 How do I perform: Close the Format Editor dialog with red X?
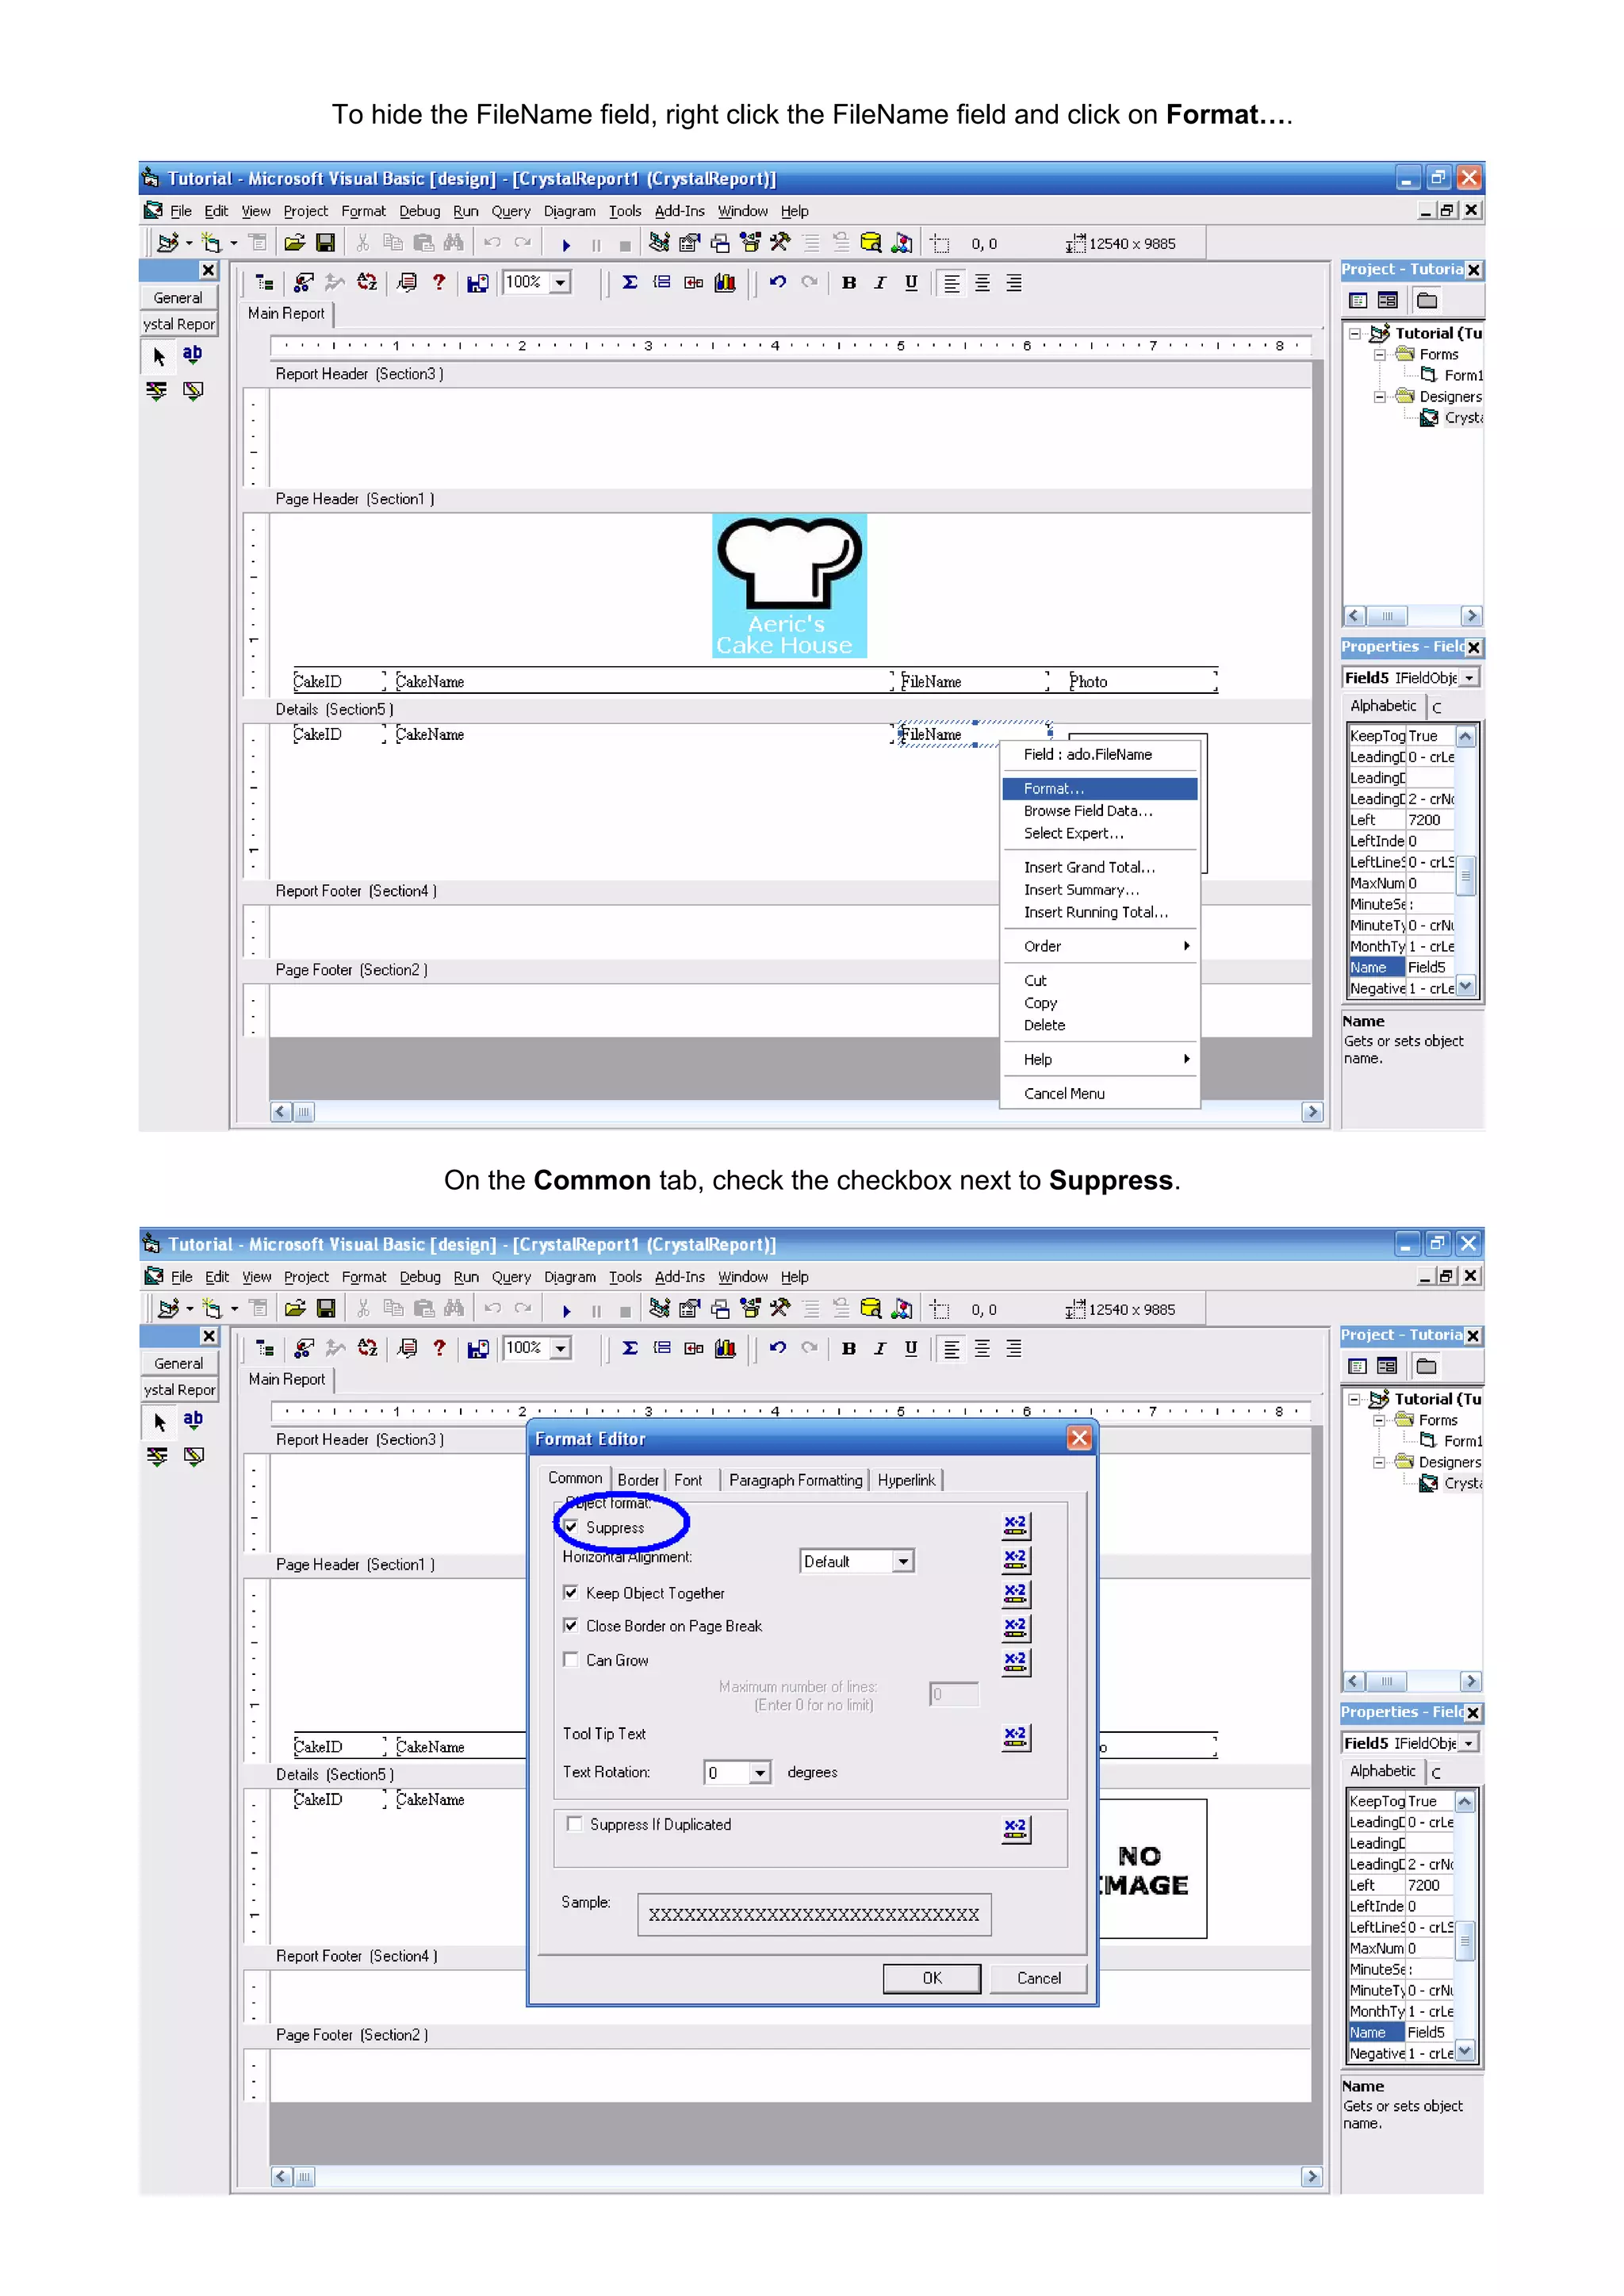click(x=1078, y=1438)
